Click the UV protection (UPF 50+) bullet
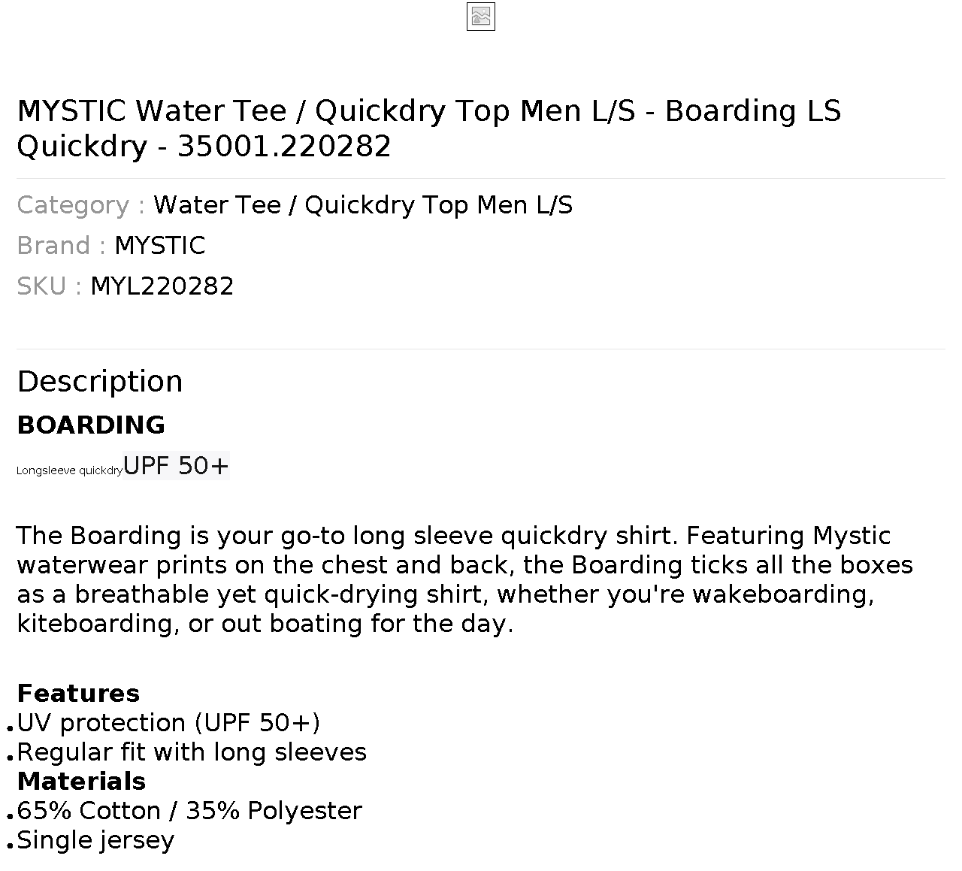 click(x=168, y=723)
